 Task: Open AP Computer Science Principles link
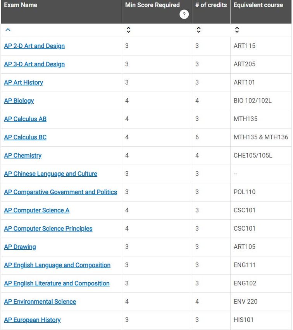pyautogui.click(x=48, y=229)
